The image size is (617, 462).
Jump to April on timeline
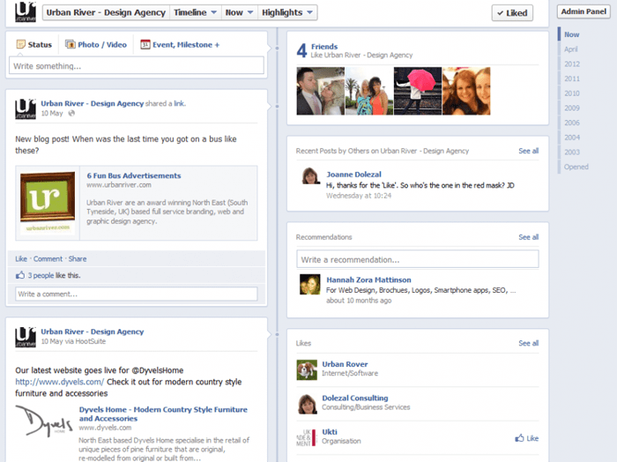pos(570,49)
